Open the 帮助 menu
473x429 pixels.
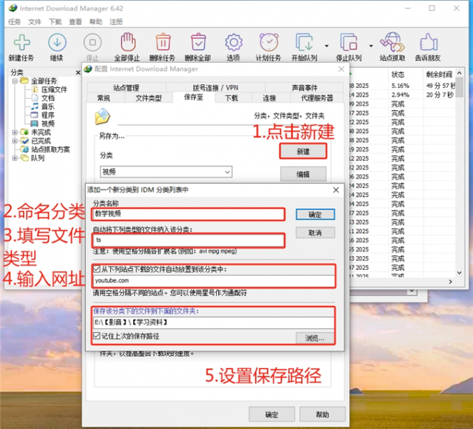click(x=96, y=21)
